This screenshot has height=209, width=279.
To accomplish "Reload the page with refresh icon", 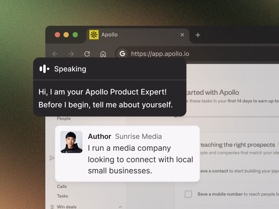I will click(87, 54).
